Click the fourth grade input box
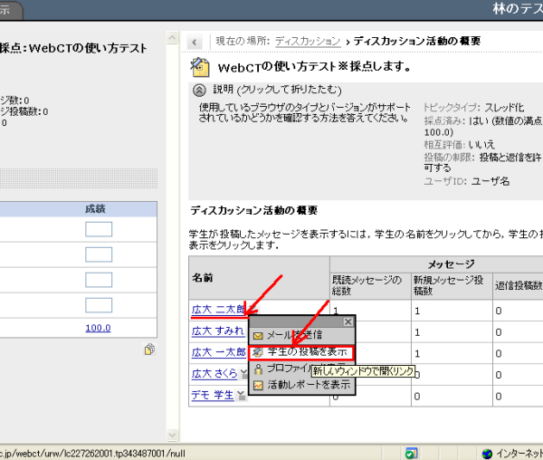 tap(99, 305)
